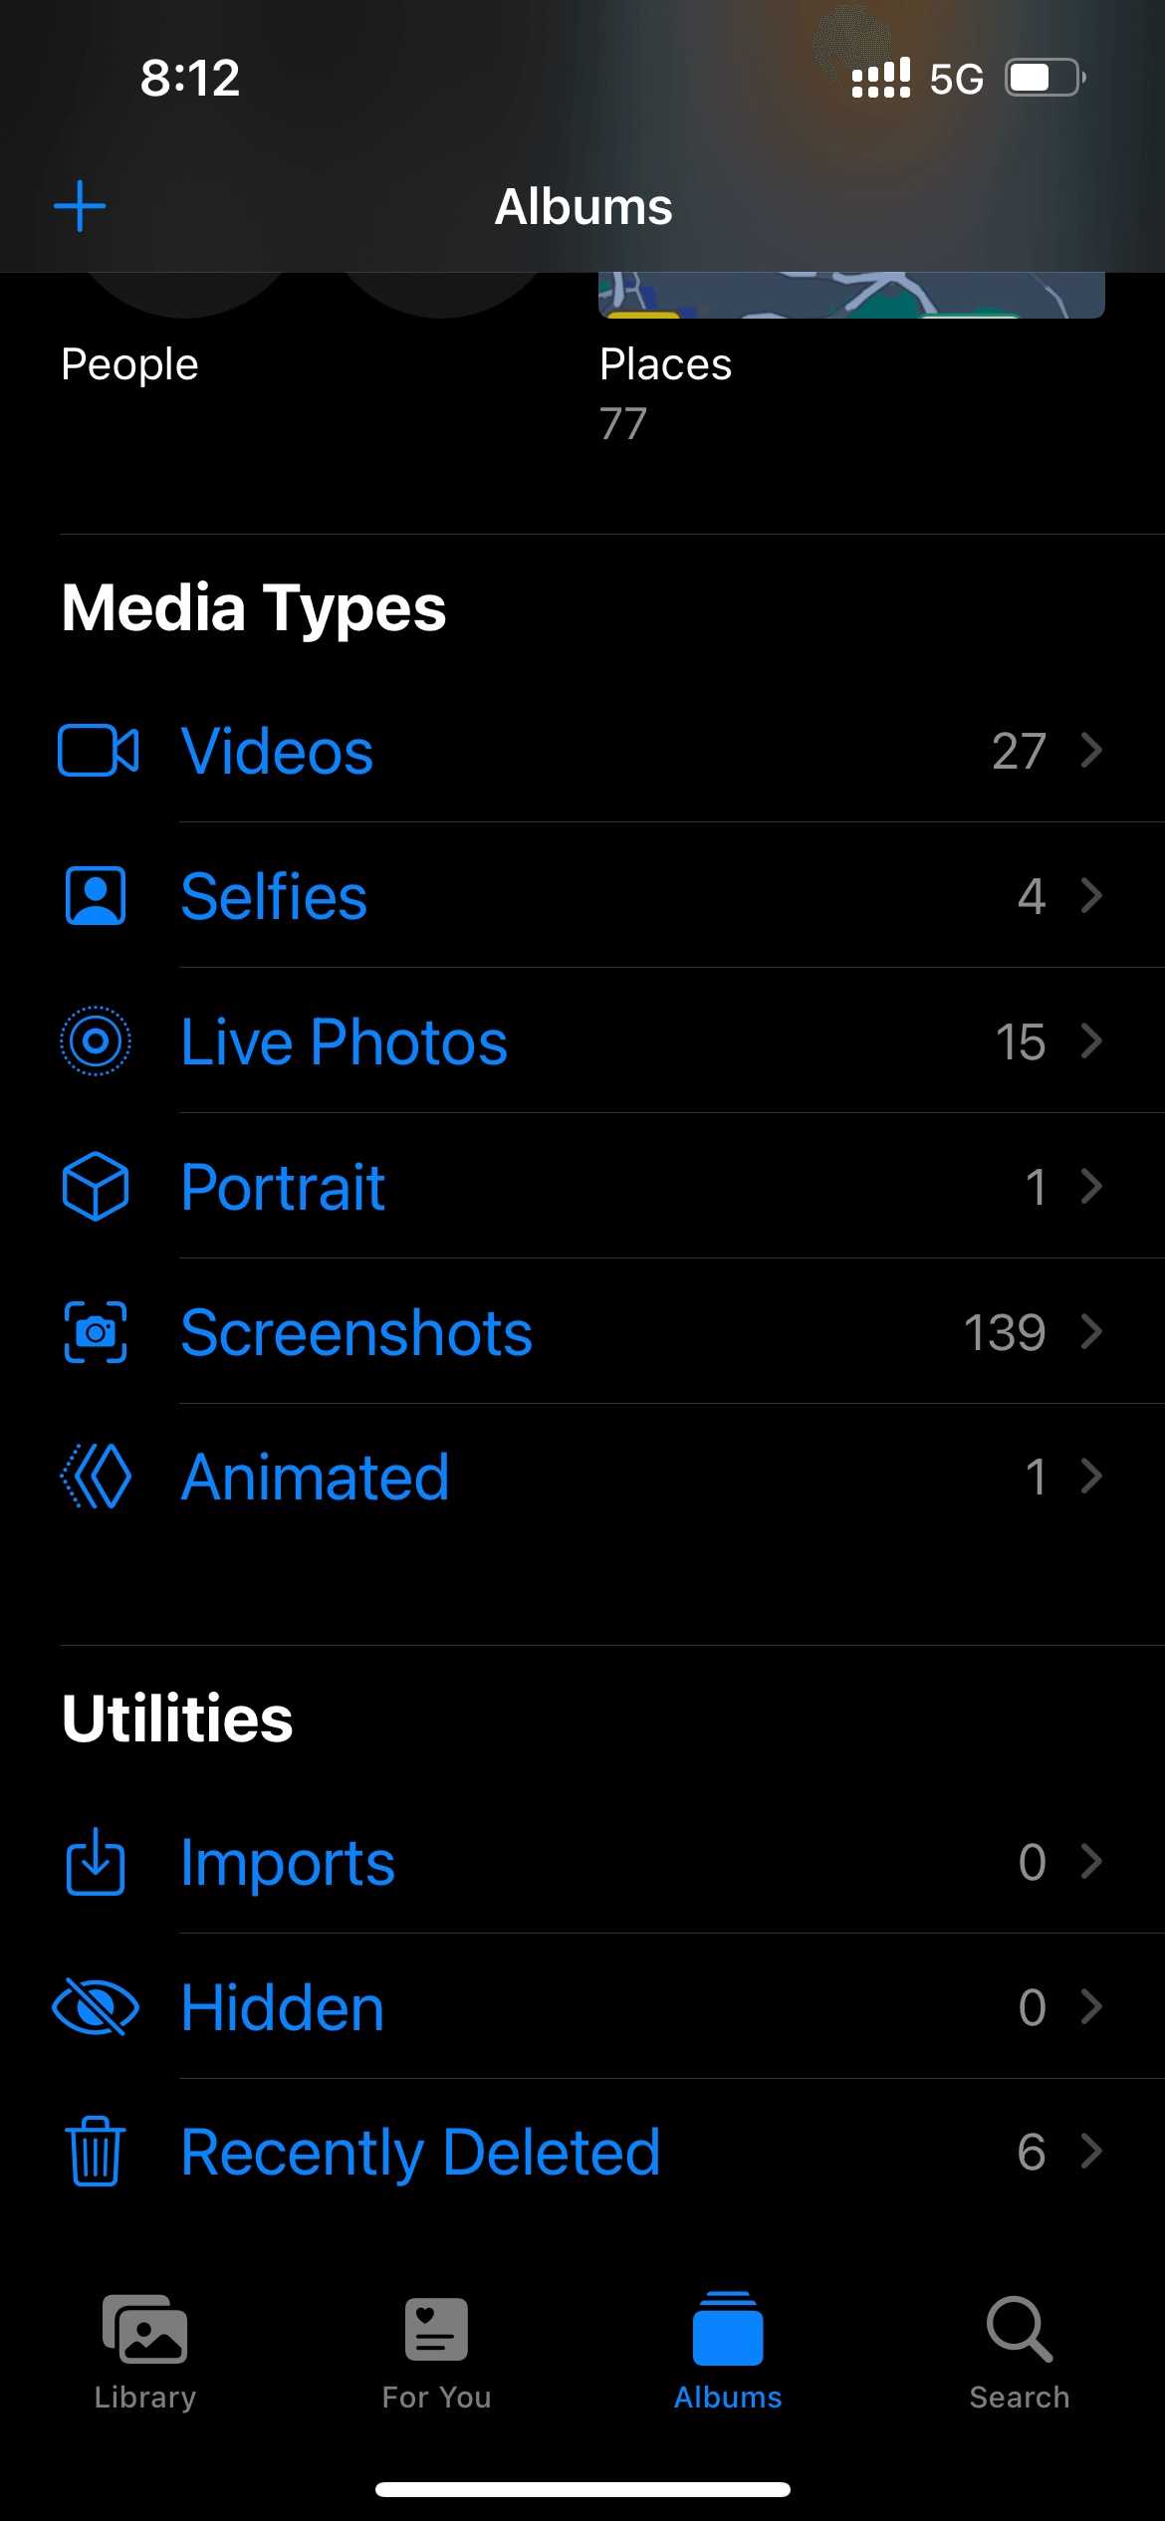Tap the Portrait cube icon
The image size is (1165, 2521).
click(96, 1187)
